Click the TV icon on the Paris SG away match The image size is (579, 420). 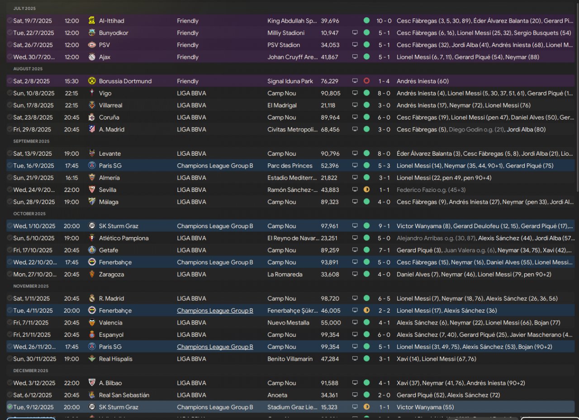pos(355,166)
